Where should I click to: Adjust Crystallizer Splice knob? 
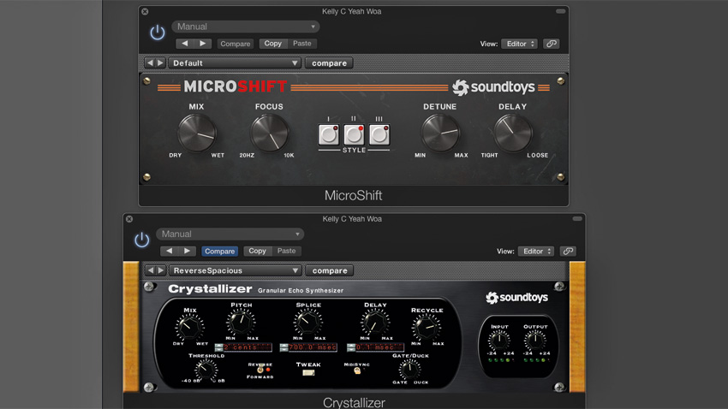pyautogui.click(x=308, y=322)
